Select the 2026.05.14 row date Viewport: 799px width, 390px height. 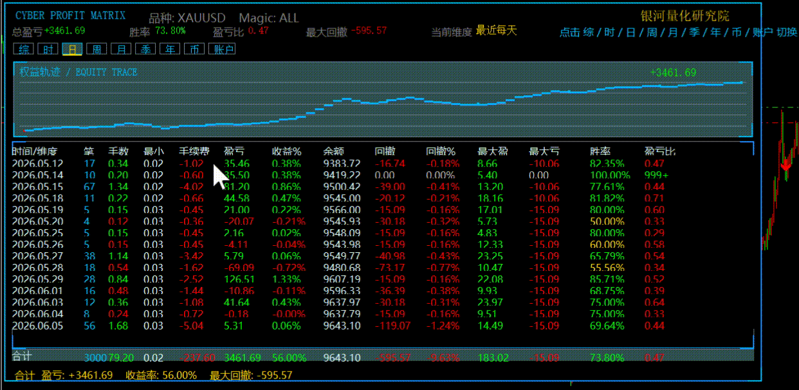click(x=38, y=175)
